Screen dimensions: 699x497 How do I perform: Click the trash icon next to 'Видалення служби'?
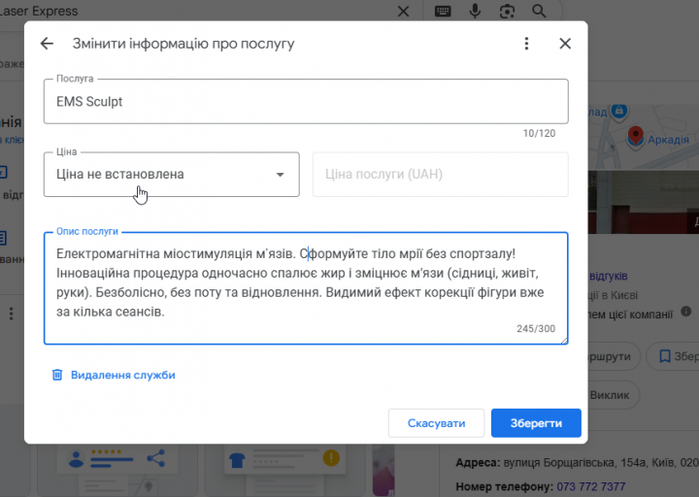57,375
